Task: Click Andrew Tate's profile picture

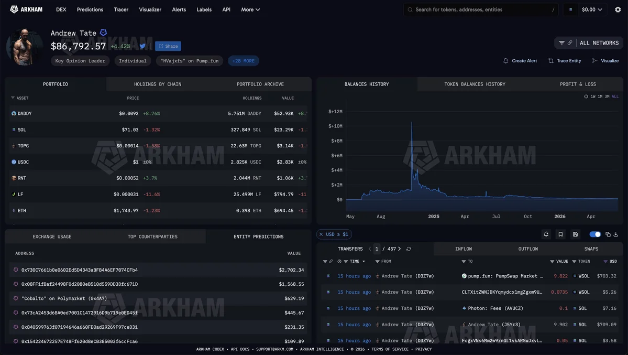Action: pos(25,47)
